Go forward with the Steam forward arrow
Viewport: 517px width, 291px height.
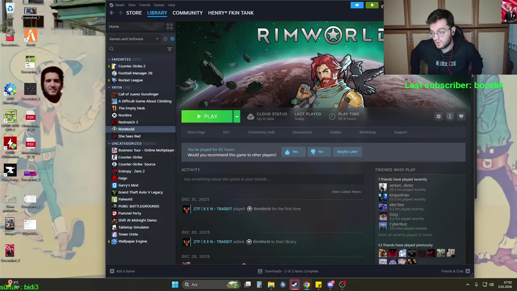(120, 13)
